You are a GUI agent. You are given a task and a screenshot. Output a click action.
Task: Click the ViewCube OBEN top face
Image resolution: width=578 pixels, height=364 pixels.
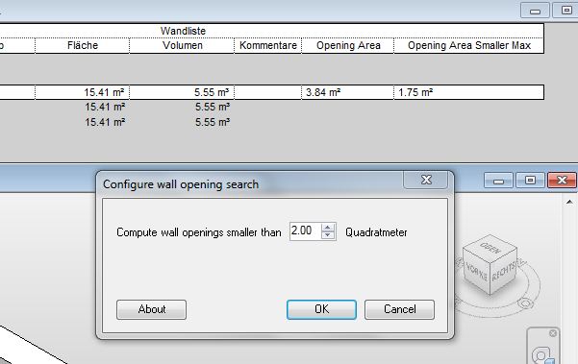tap(490, 248)
